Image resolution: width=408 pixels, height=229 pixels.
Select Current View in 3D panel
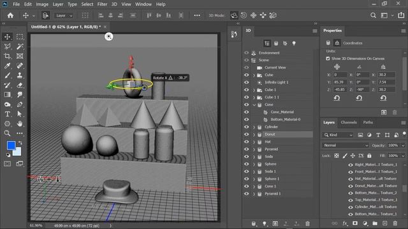[x=275, y=67]
